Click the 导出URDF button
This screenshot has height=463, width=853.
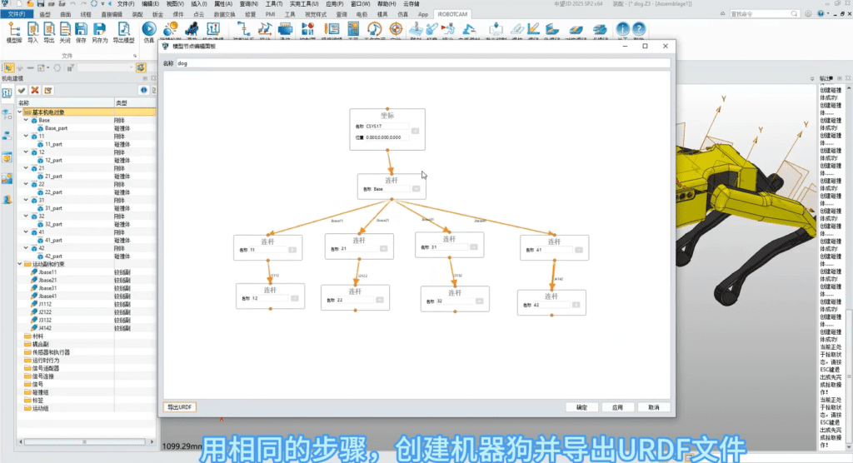coord(180,407)
